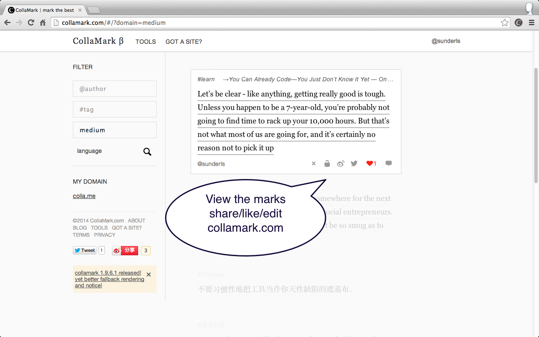539x337 pixels.
Task: Open the CollaMark extension icon in toolbar
Action: tap(519, 23)
